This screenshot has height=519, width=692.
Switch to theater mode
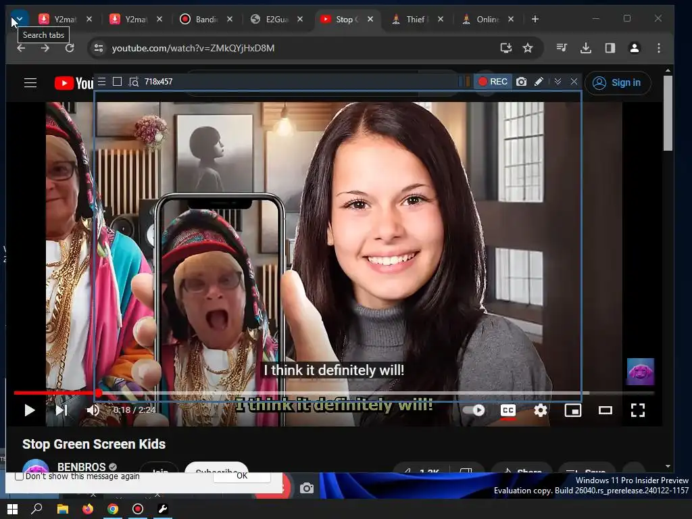[x=605, y=410]
